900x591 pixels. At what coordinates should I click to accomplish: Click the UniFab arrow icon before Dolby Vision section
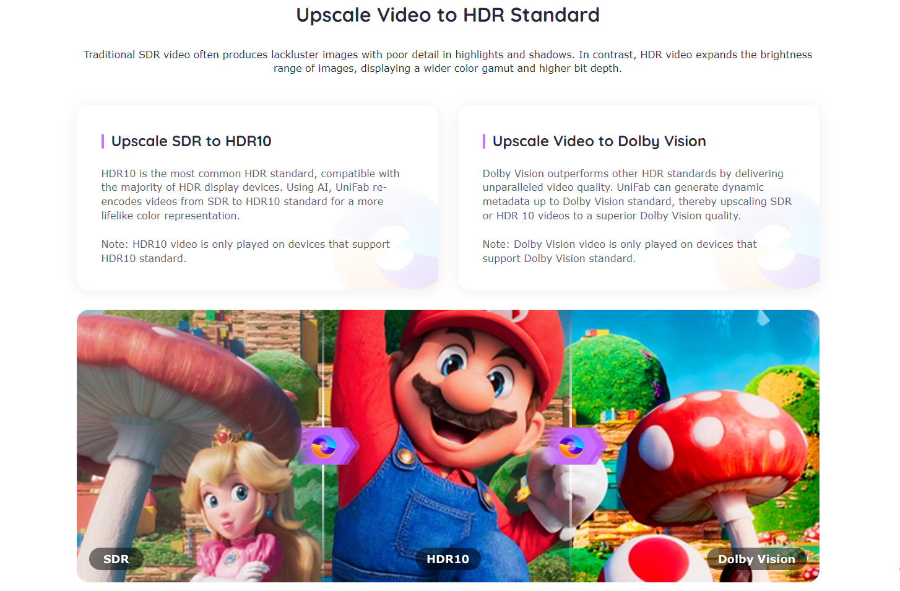573,446
